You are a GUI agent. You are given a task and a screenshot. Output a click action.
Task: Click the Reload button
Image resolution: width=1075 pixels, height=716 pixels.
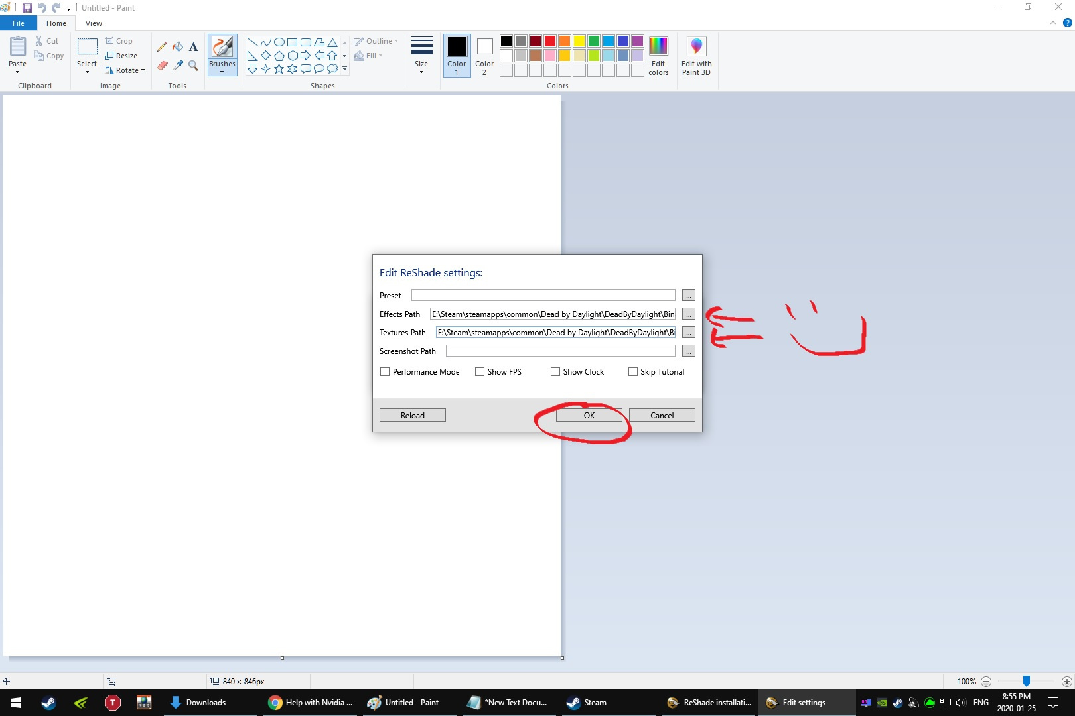point(413,415)
